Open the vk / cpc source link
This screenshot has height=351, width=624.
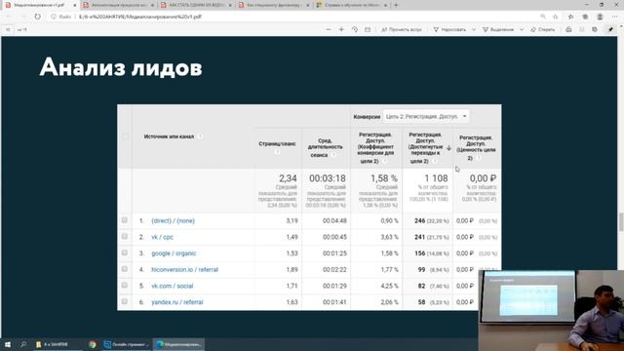[163, 237]
